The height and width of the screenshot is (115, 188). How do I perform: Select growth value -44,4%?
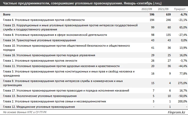pos(183,66)
